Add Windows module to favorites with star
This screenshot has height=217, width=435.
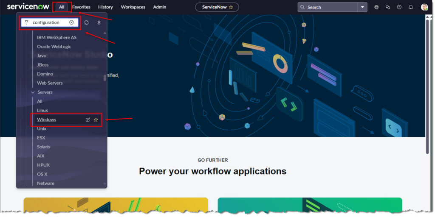point(96,120)
